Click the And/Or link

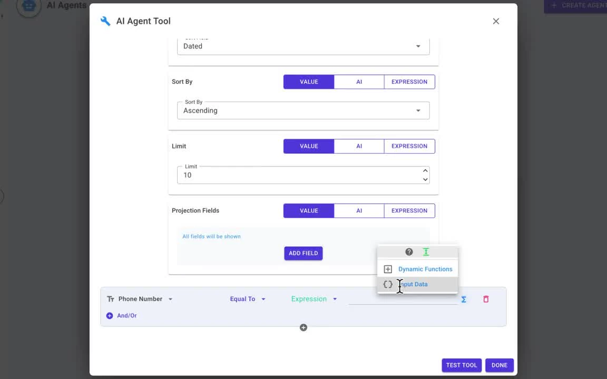[126, 316]
